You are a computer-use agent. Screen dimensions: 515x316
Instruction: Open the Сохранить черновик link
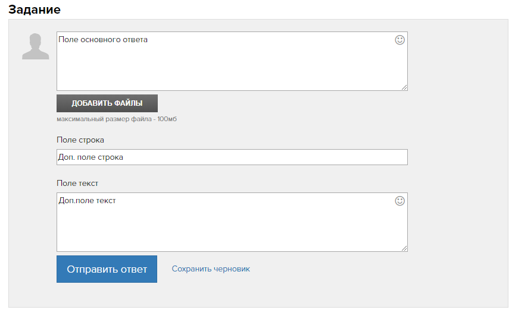pos(211,269)
